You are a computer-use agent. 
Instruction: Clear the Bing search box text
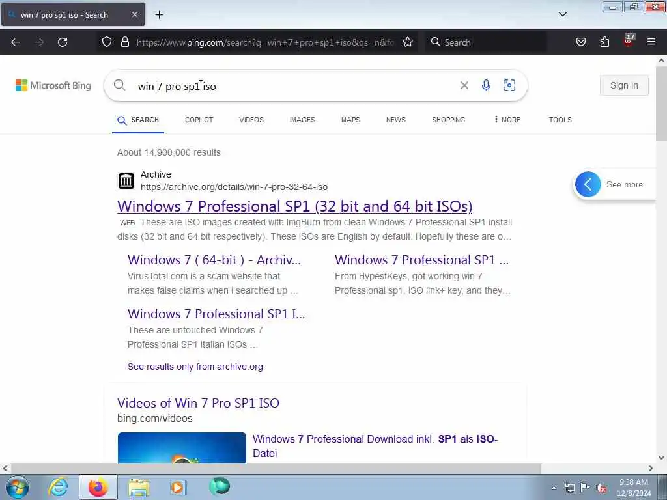coord(464,85)
